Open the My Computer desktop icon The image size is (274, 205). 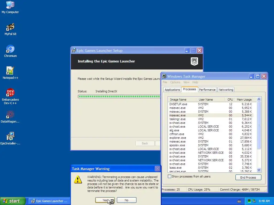point(10,7)
